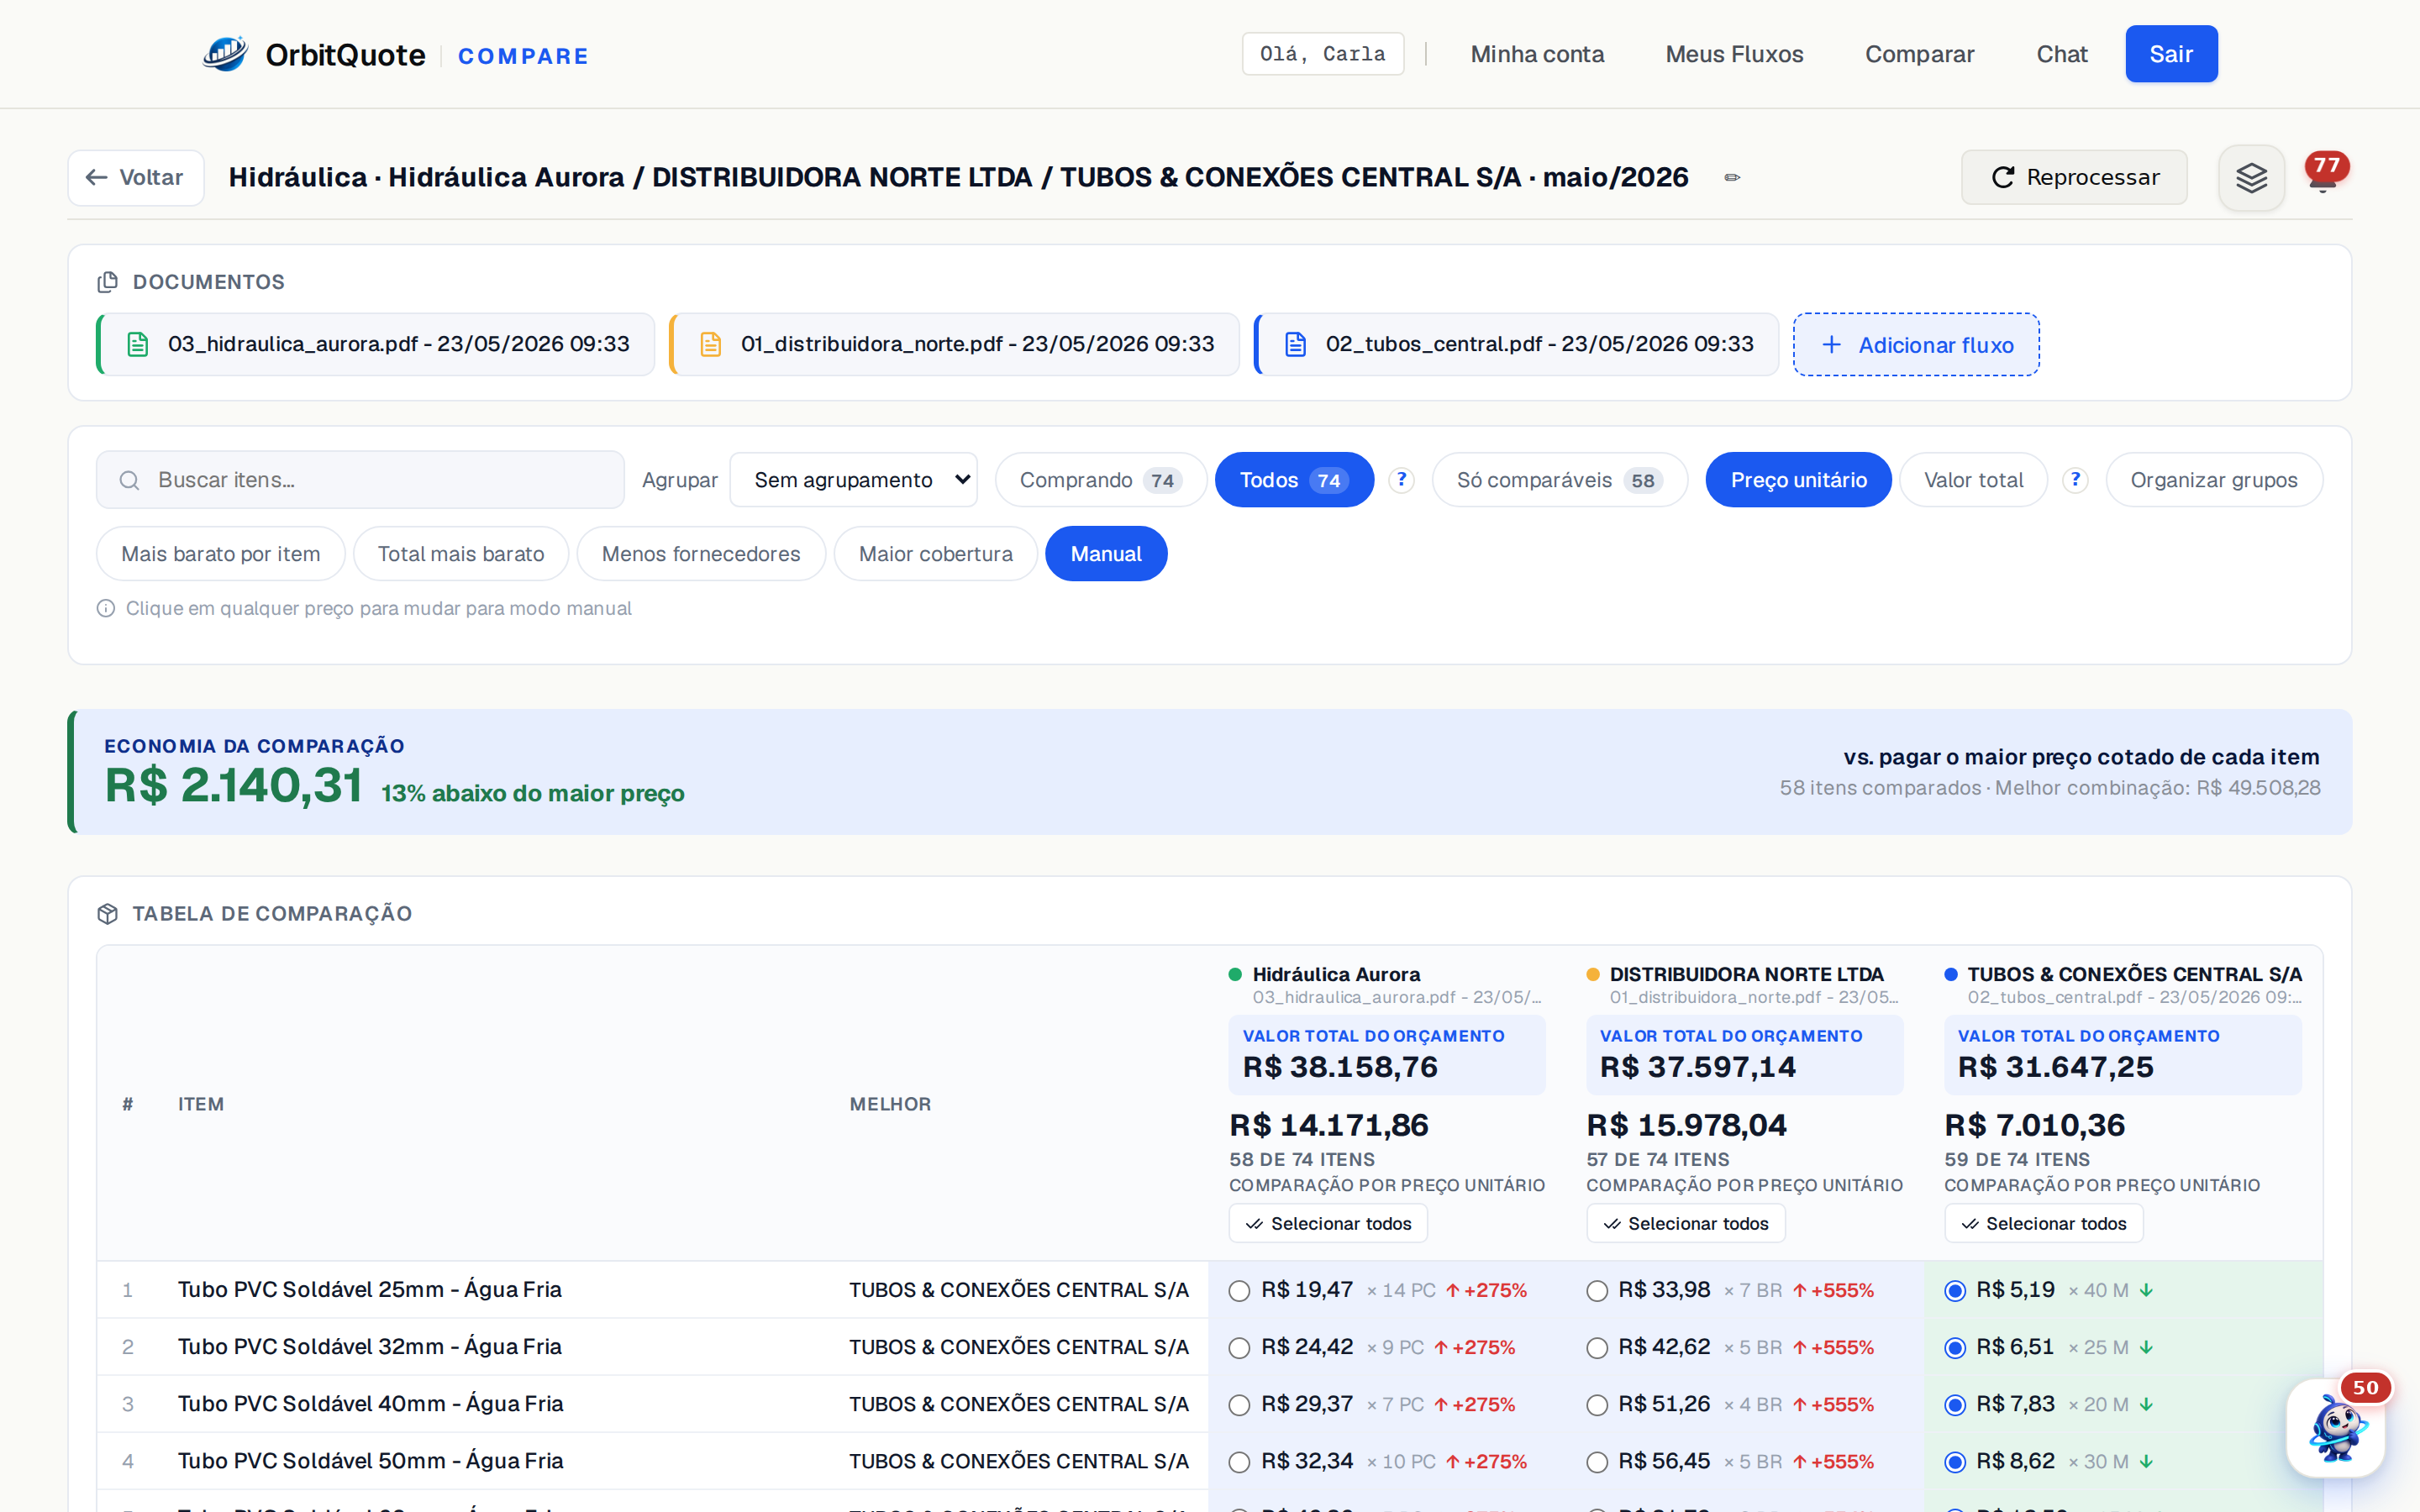Click the orange file icon for 01_distribuidora_norte.pdf
Viewport: 2420px width, 1512px height.
(x=711, y=345)
